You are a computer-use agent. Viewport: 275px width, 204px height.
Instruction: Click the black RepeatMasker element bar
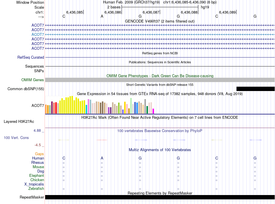point(160,197)
